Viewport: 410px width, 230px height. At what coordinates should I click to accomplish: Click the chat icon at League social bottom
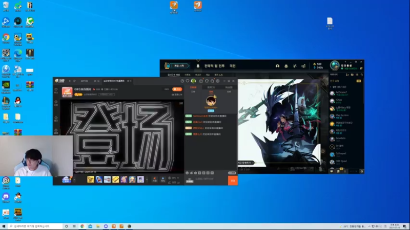click(x=332, y=171)
